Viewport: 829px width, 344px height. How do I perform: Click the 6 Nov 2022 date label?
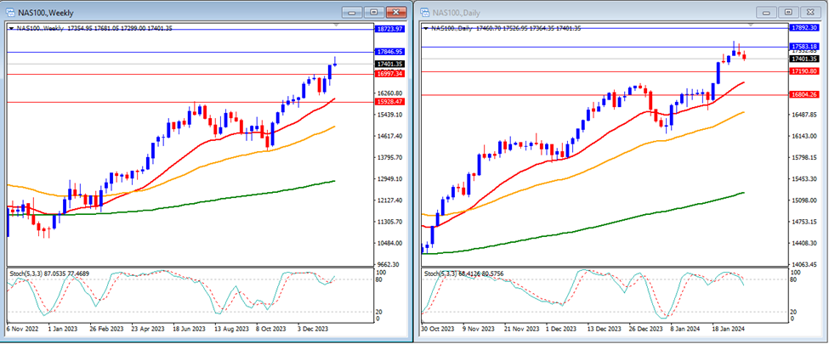tap(21, 329)
